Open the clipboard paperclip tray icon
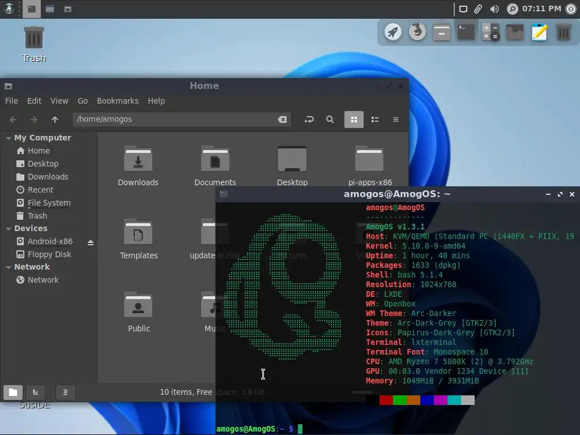580x435 pixels. (478, 9)
